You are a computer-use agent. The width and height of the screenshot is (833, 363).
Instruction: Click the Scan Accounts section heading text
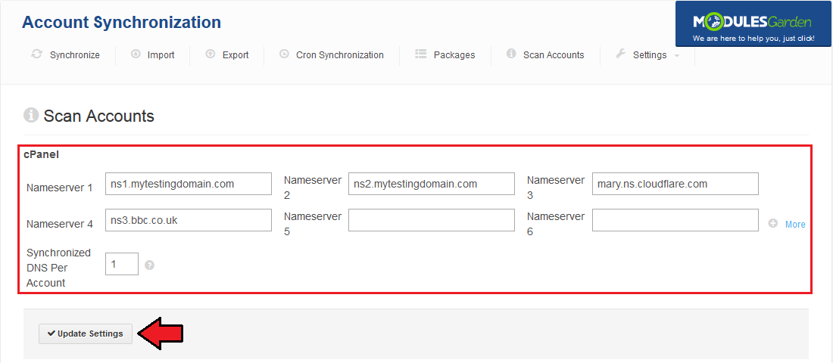point(98,116)
